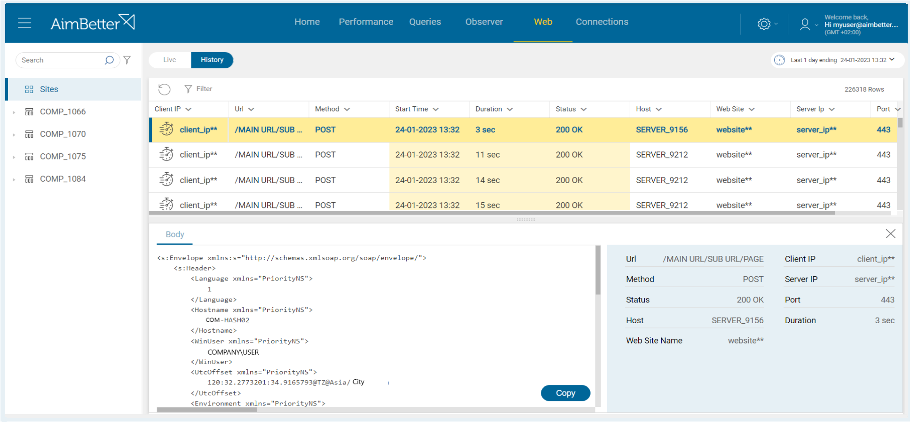Screen dimensions: 911x422
Task: Open the hamburger menu
Action: pyautogui.click(x=24, y=23)
